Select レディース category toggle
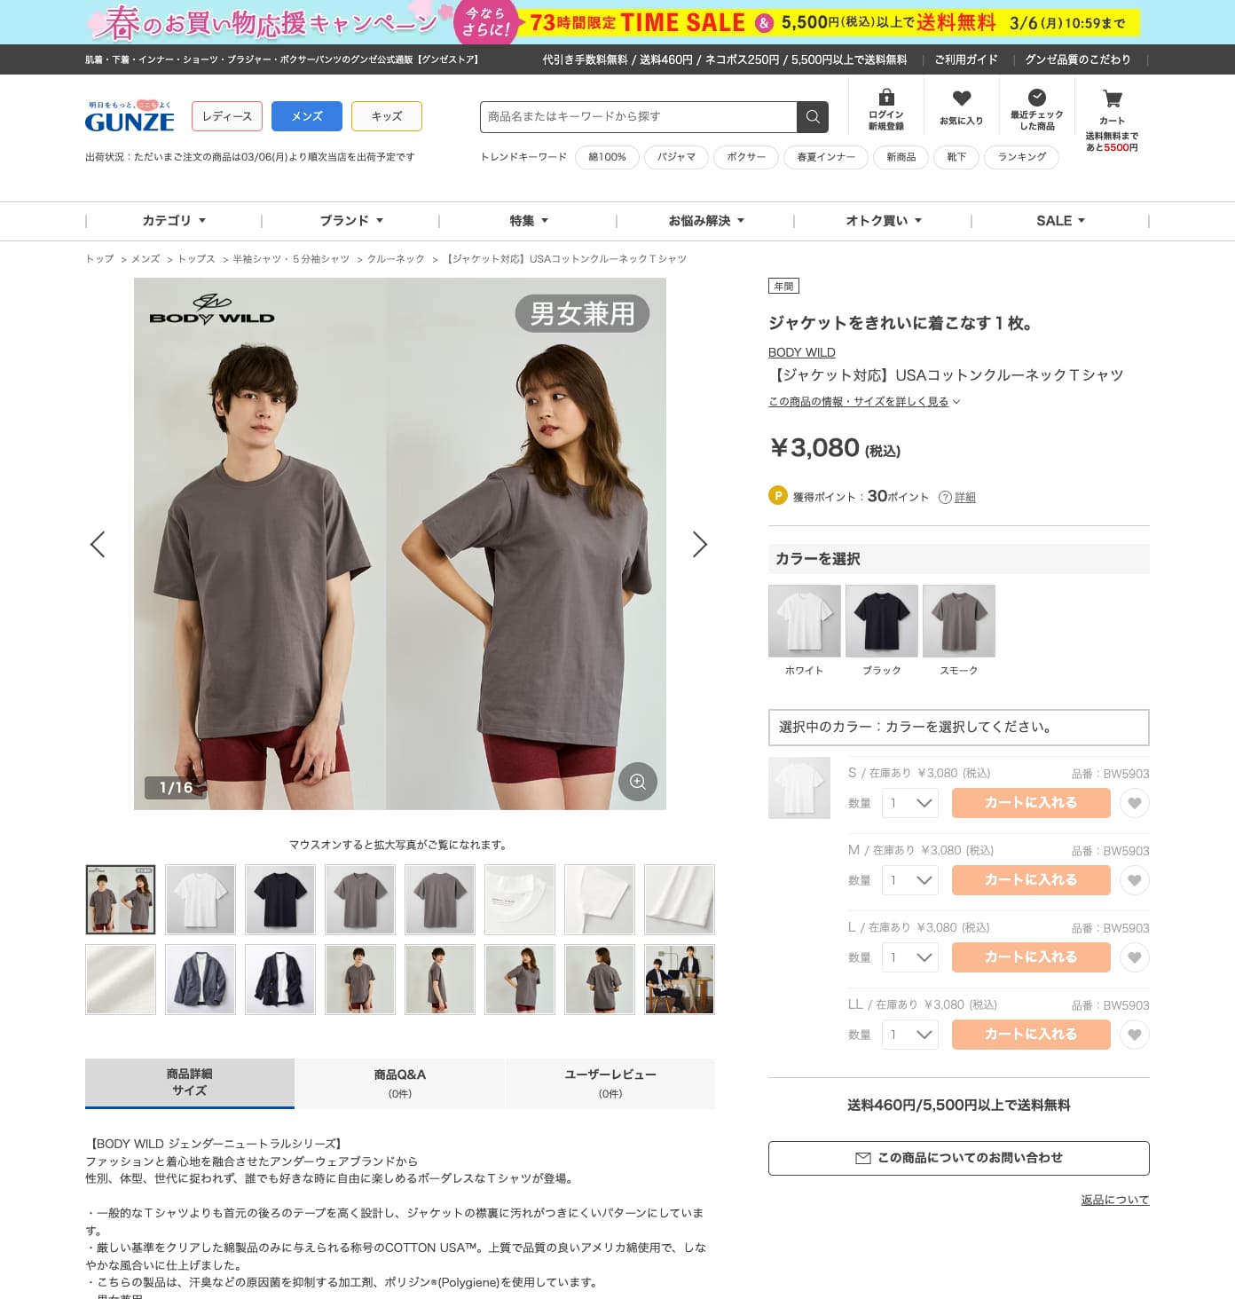 point(227,116)
